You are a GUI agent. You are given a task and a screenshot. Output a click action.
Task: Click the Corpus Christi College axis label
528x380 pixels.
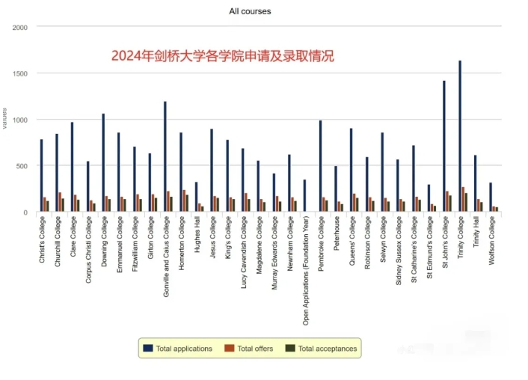(88, 250)
